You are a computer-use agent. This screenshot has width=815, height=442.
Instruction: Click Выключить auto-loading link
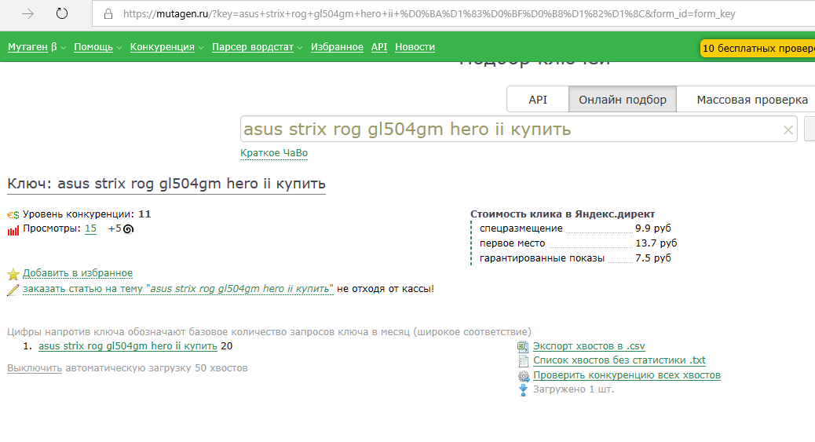(x=35, y=368)
